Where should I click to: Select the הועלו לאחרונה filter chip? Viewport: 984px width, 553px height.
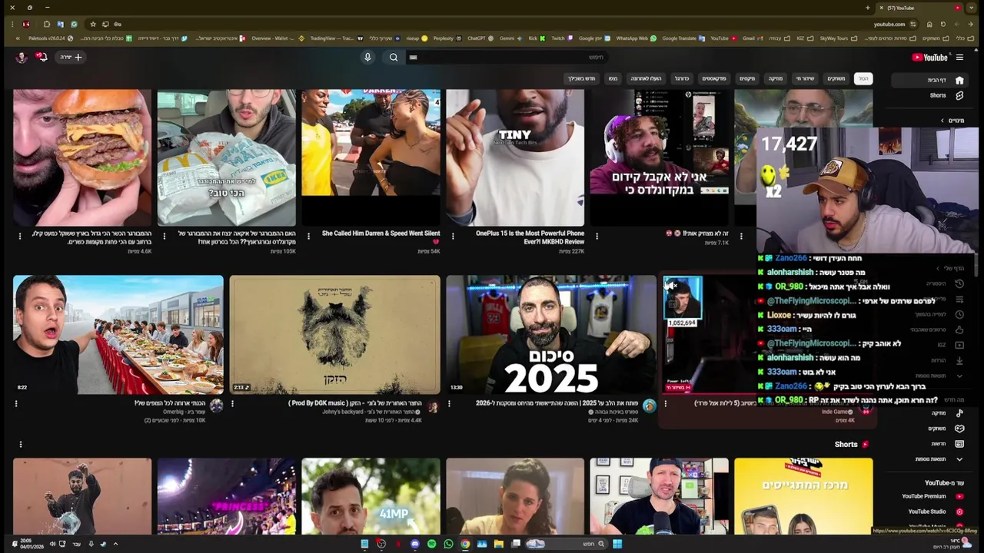pos(646,78)
